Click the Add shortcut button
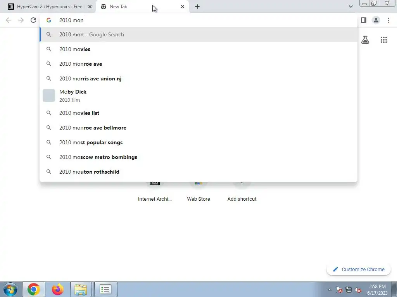The image size is (397, 297). pos(242,192)
